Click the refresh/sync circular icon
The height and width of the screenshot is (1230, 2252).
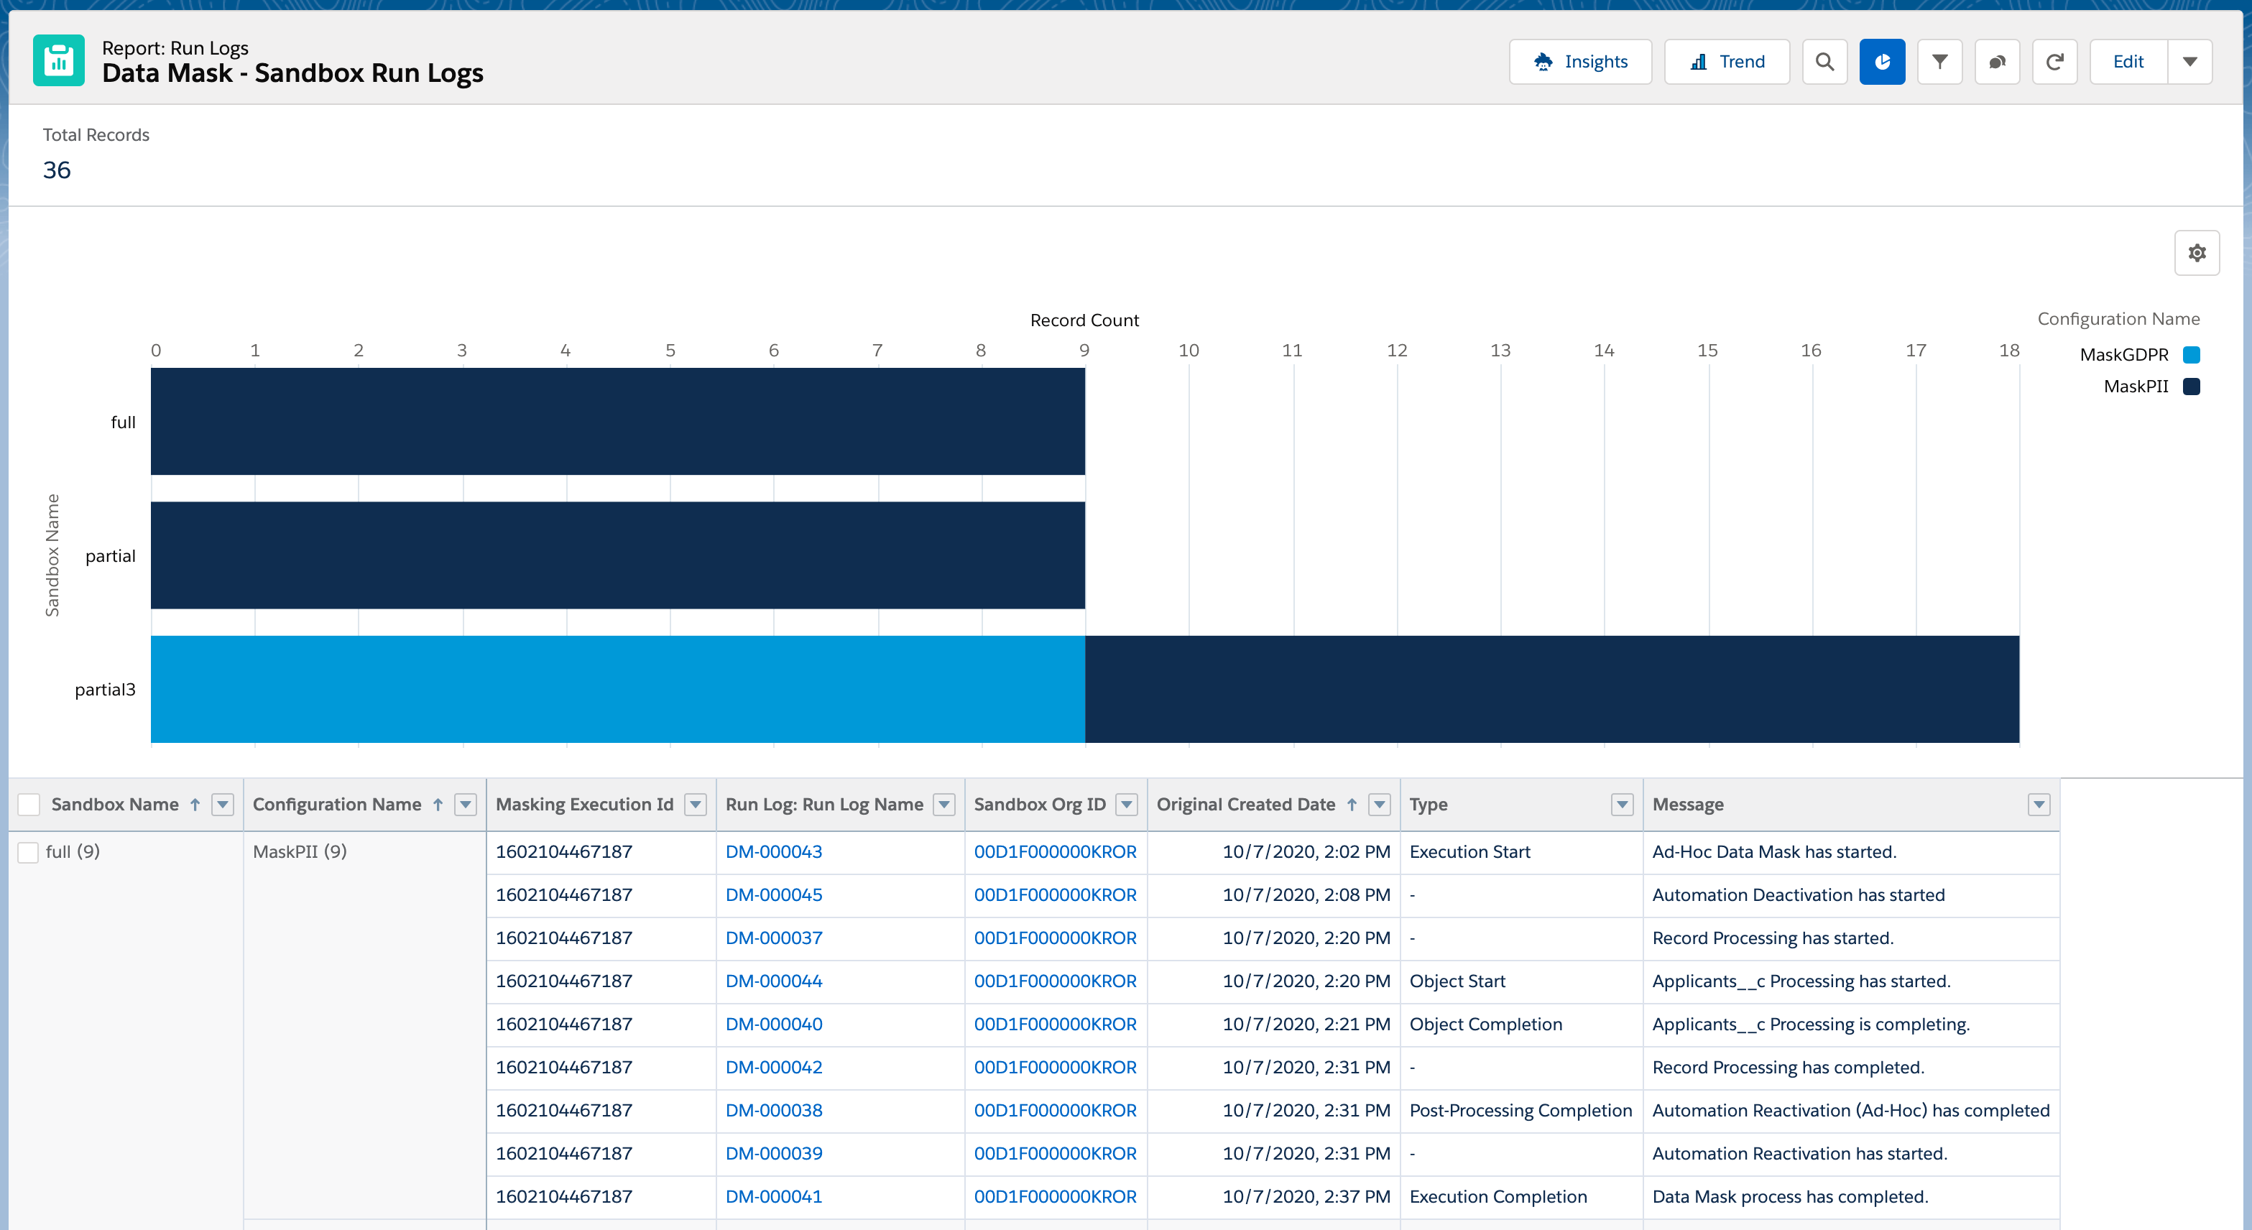[2055, 60]
